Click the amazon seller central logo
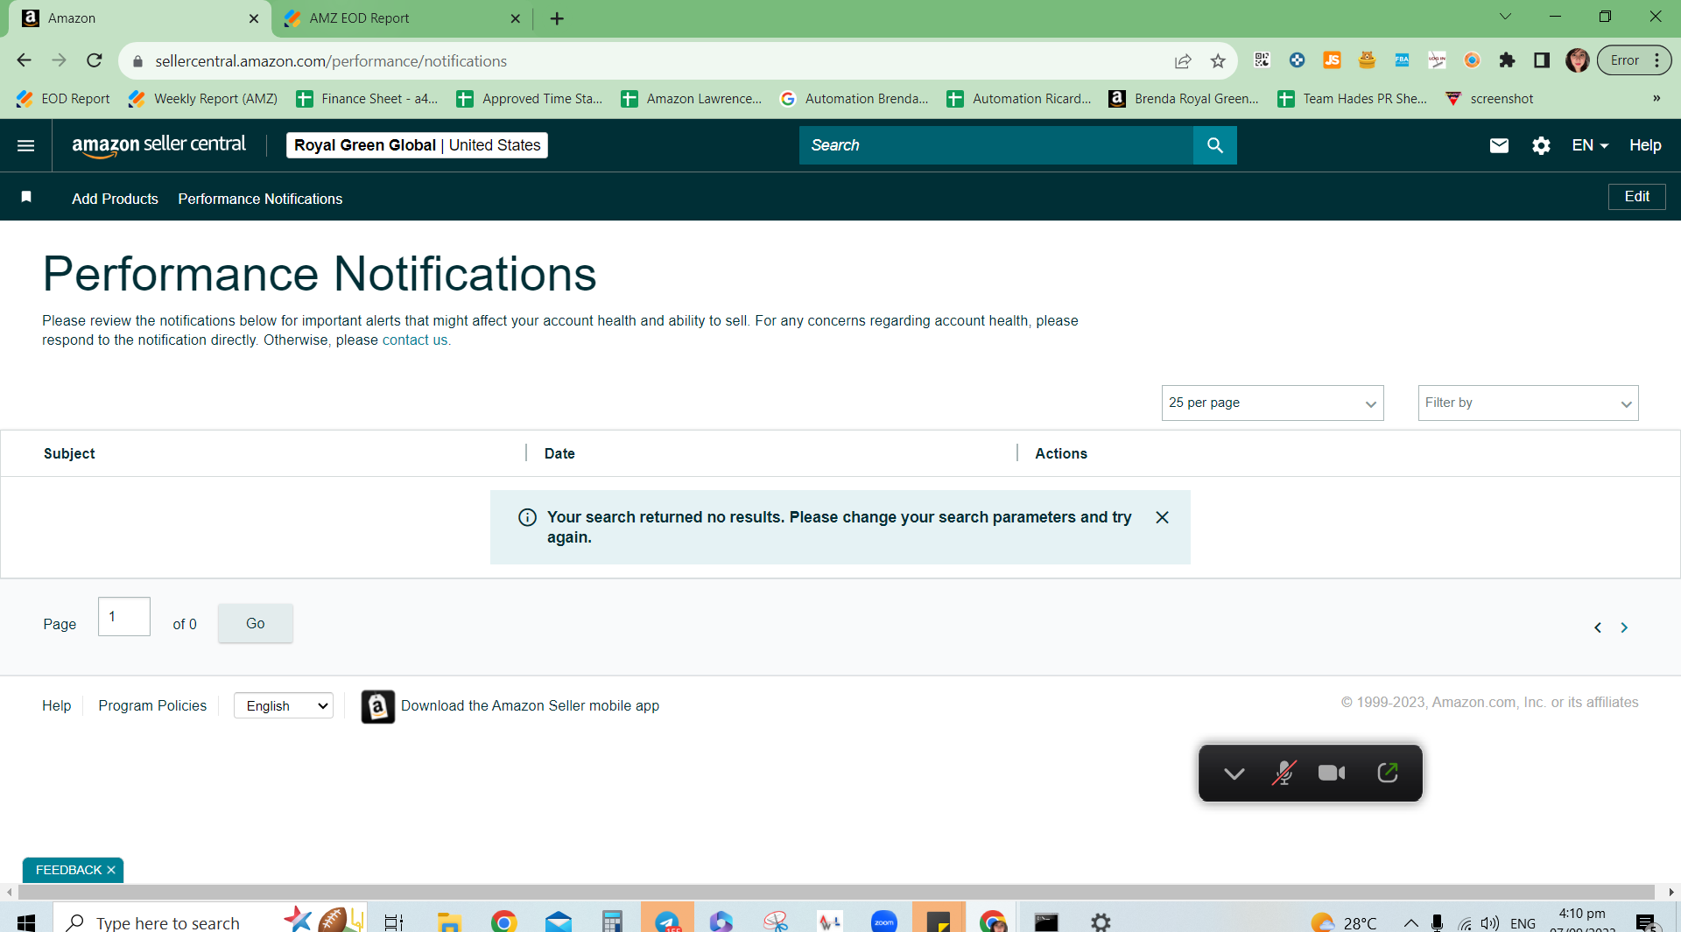Viewport: 1681px width, 932px height. (x=158, y=145)
